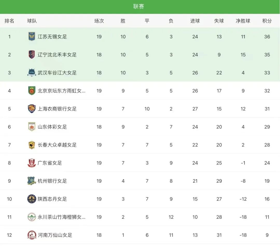Click the 积分 column header

pyautogui.click(x=267, y=21)
